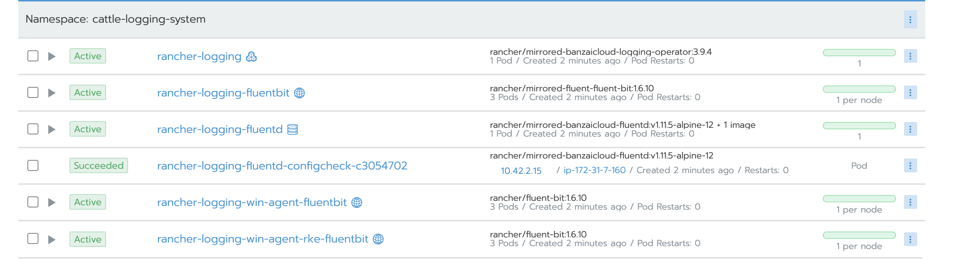Open the actions menu for rancher-logging-win-agent-rke-fluentbit
Viewport: 953px width, 279px height.
click(x=911, y=239)
